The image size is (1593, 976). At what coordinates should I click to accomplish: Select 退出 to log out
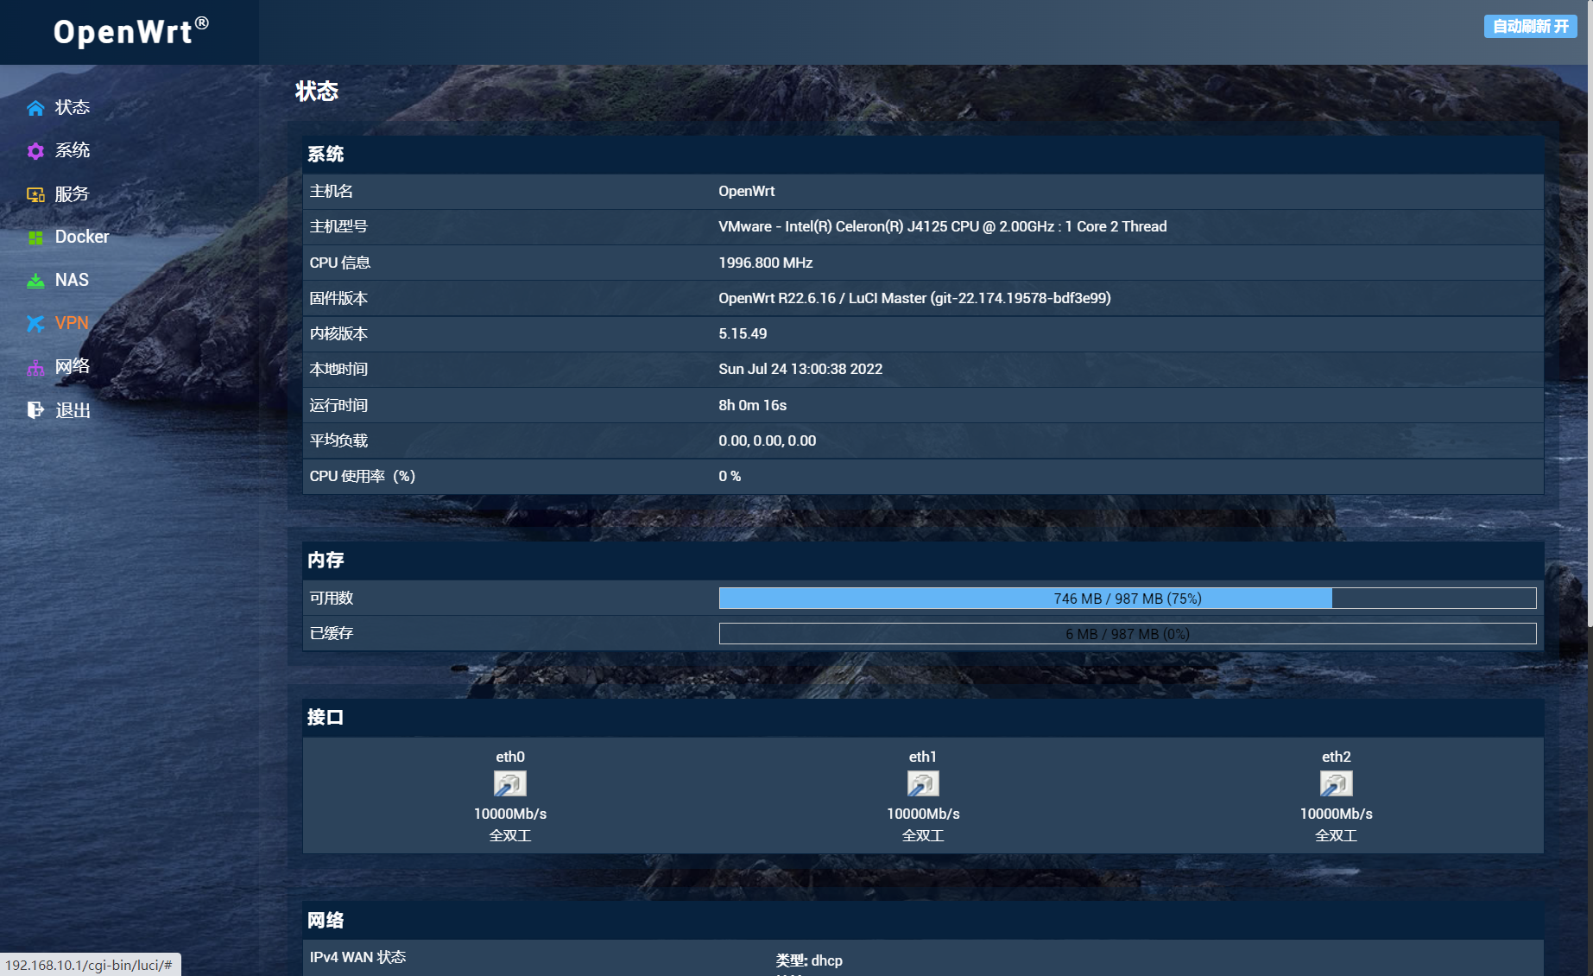pyautogui.click(x=73, y=410)
